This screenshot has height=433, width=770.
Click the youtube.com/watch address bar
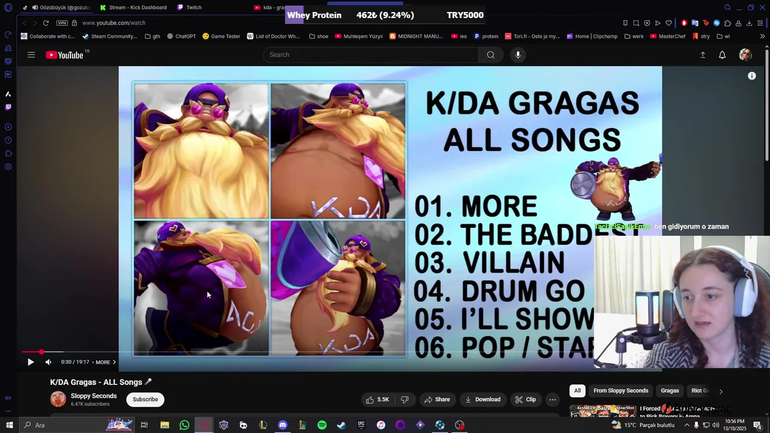pyautogui.click(x=114, y=23)
